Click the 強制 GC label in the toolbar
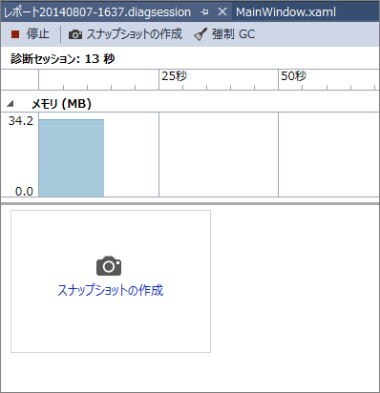380x393 pixels. (234, 34)
